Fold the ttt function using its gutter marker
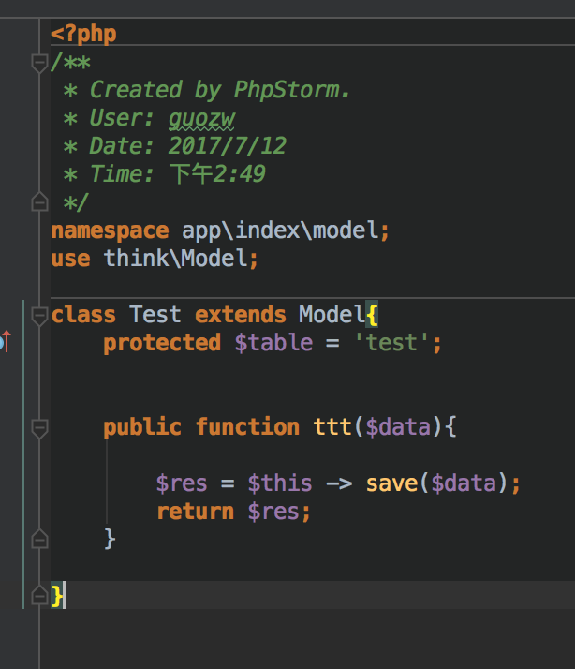The image size is (575, 669). click(x=39, y=428)
